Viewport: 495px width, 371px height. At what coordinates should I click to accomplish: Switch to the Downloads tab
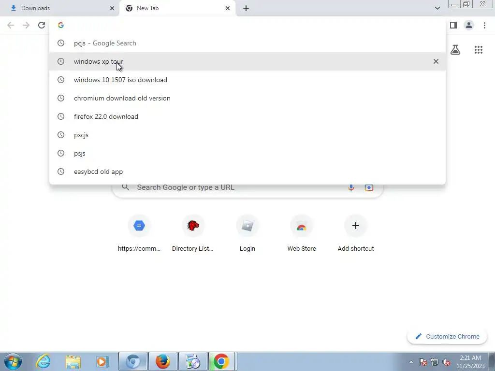[x=59, y=8]
